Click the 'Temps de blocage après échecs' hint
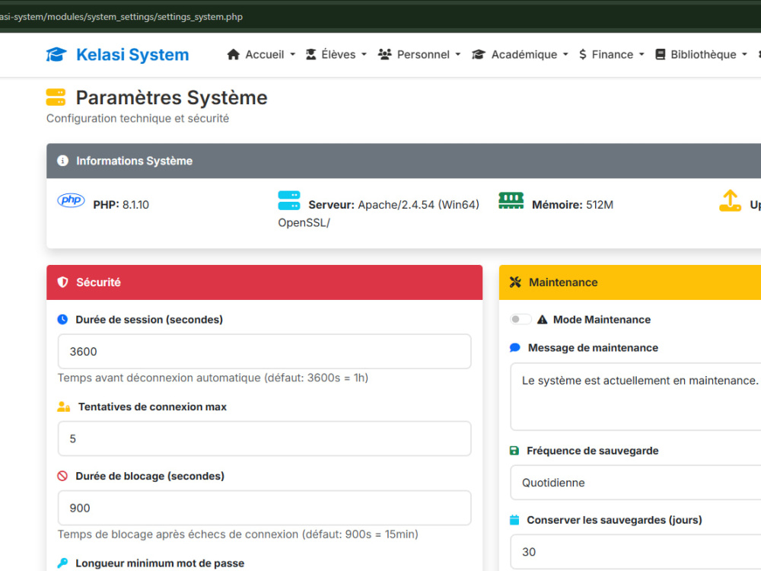 (x=237, y=534)
